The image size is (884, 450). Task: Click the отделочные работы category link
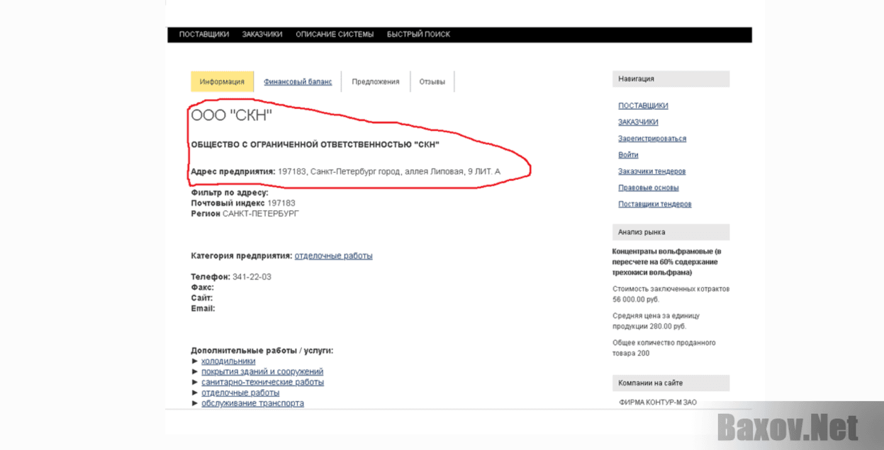(333, 256)
